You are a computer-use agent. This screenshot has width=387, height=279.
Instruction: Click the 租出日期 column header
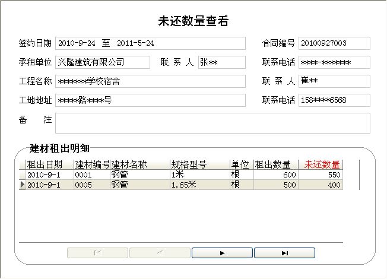[50, 165]
